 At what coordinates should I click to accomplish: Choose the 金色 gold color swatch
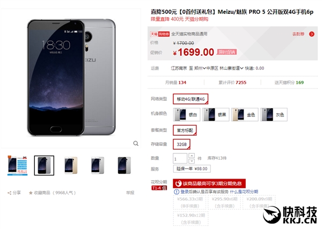[245, 115]
